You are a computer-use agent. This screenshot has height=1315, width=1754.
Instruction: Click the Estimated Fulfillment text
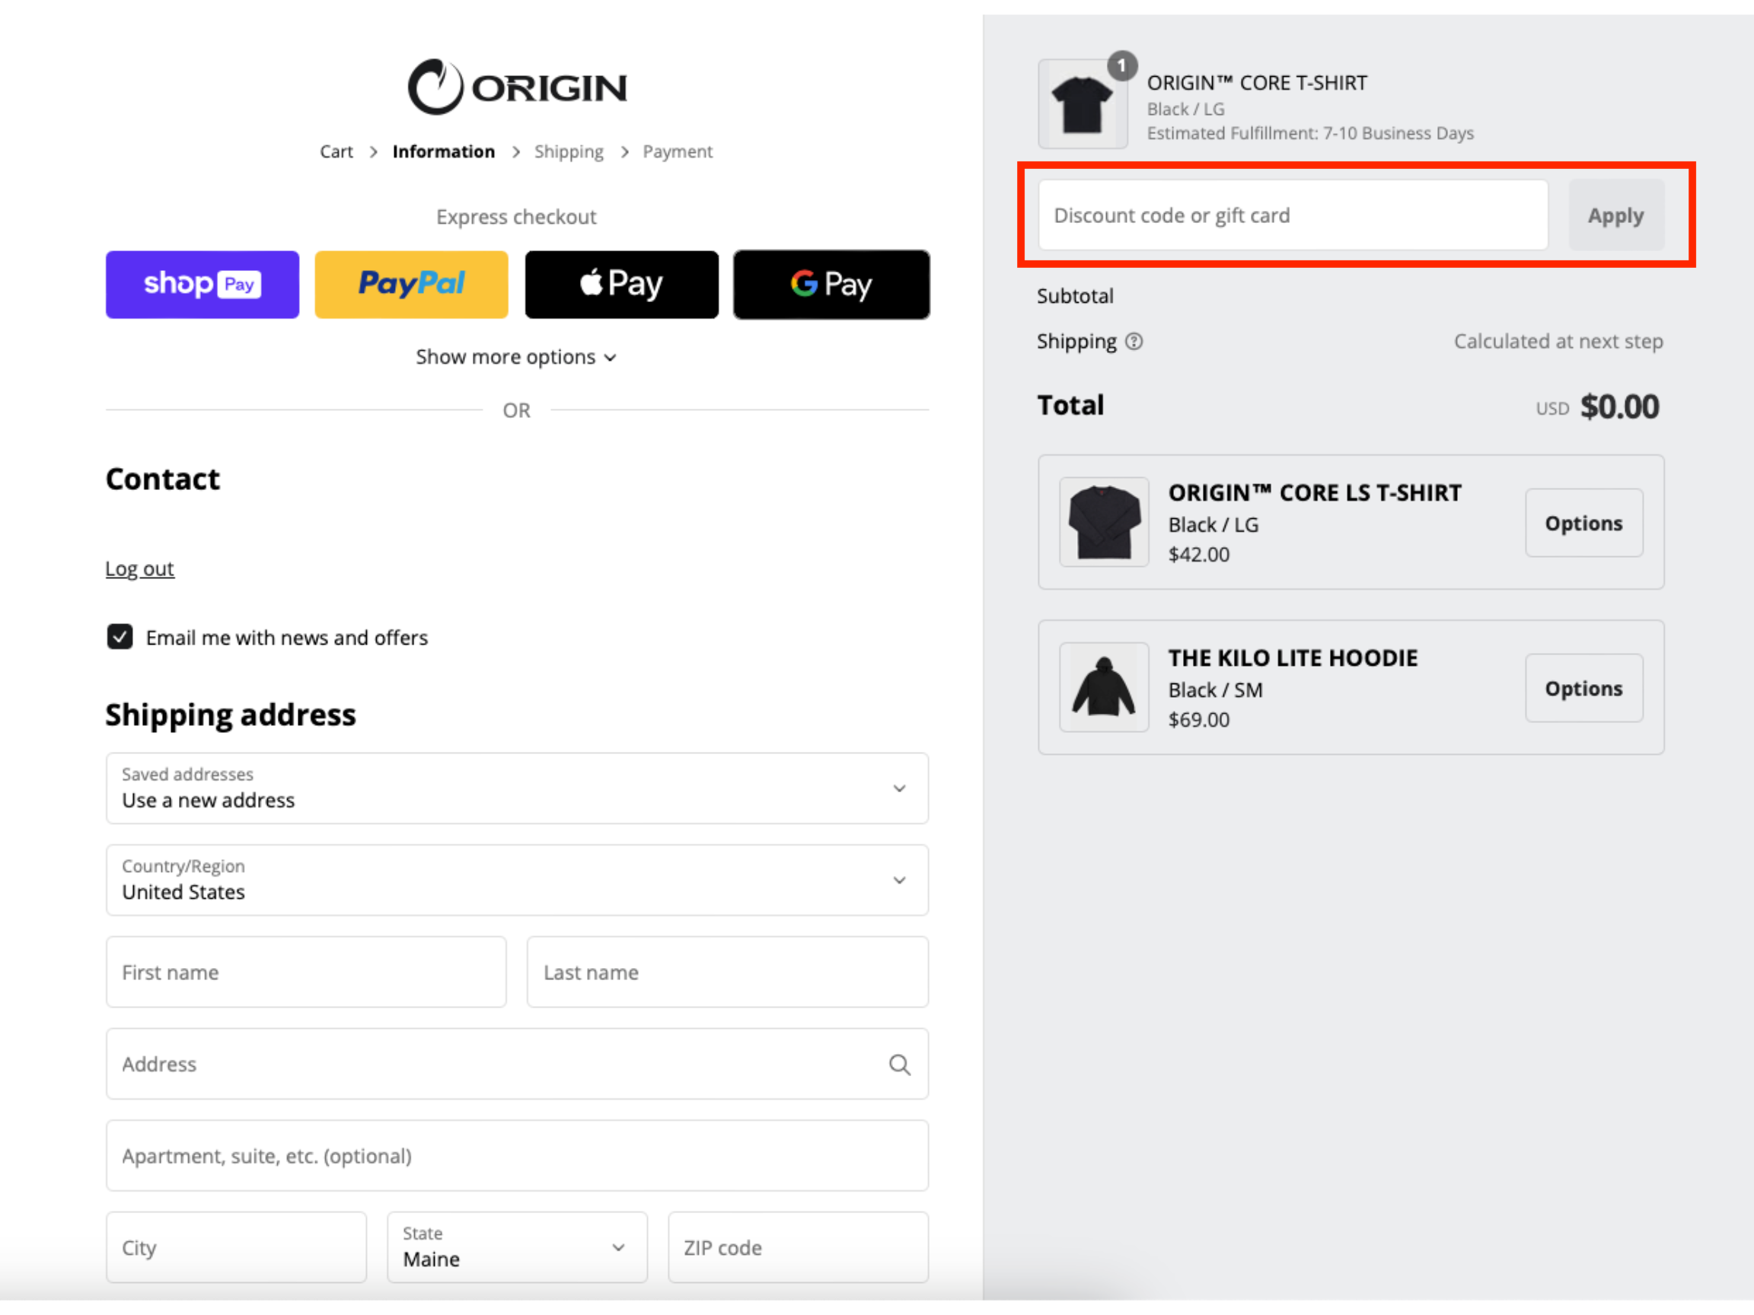pos(1310,133)
